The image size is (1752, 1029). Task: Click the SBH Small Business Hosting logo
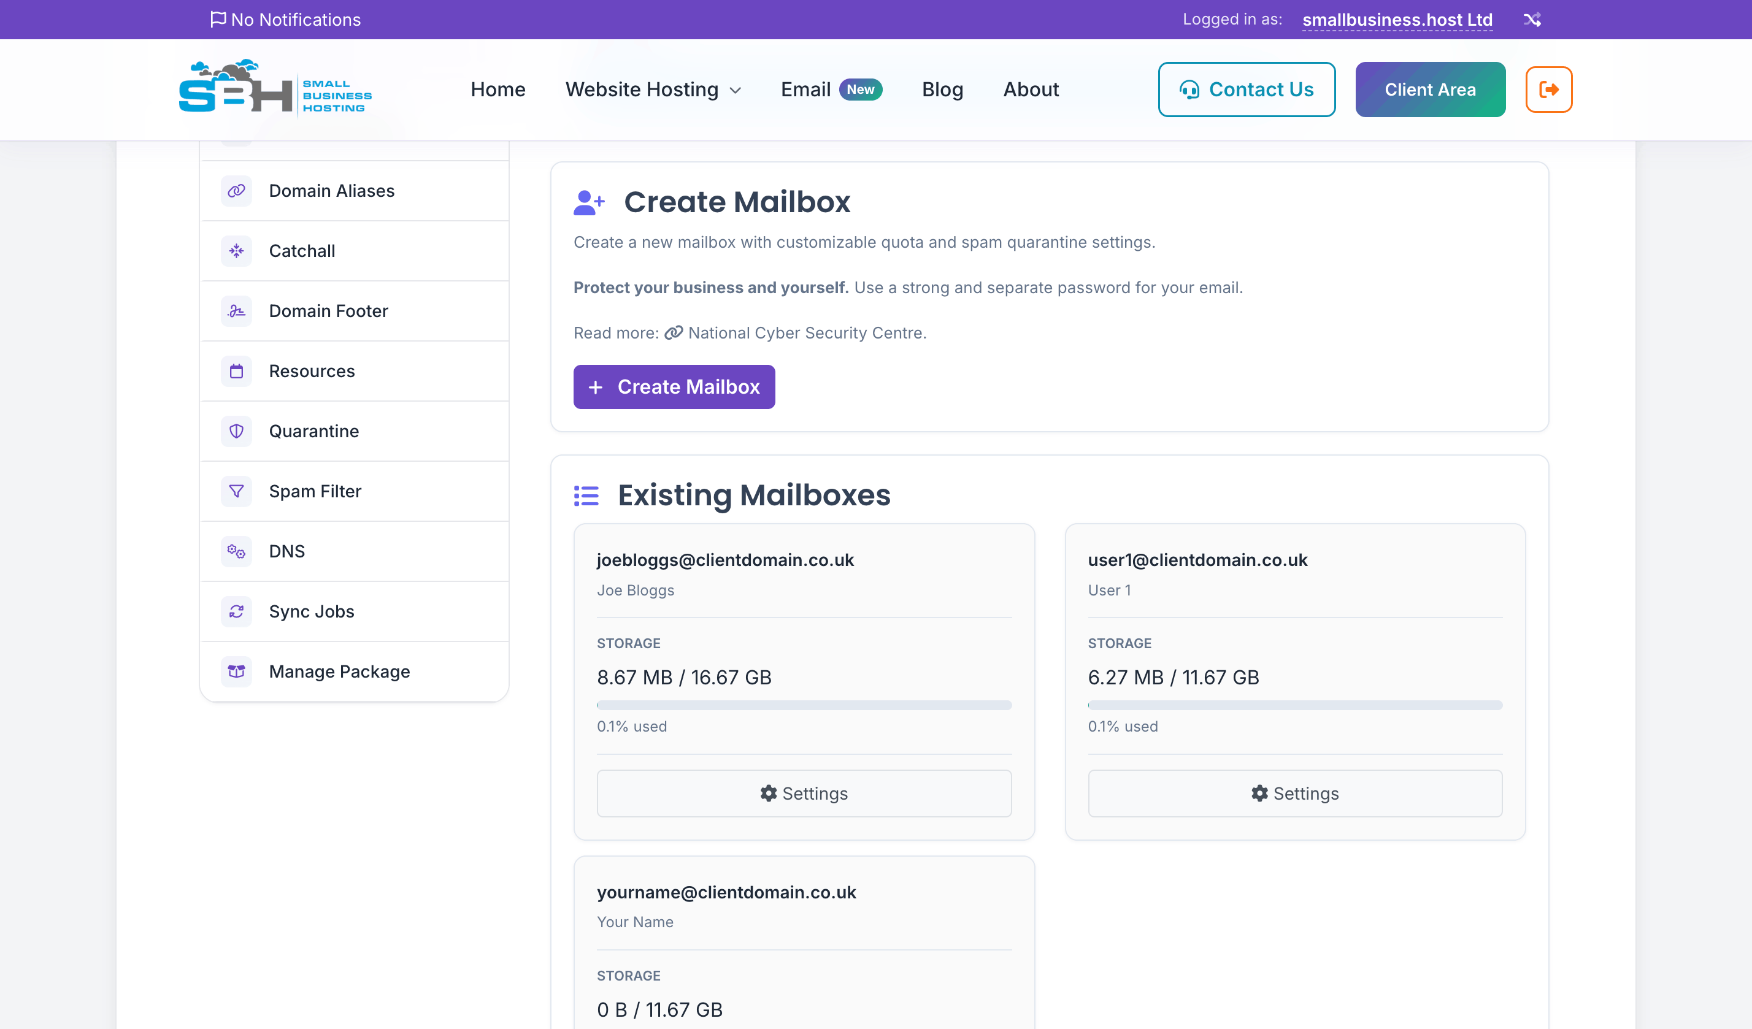[x=275, y=88]
